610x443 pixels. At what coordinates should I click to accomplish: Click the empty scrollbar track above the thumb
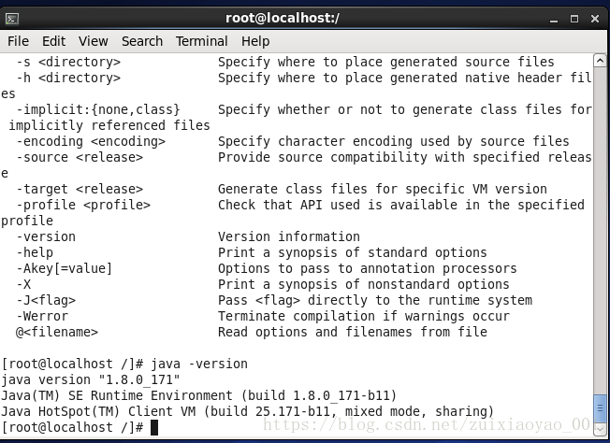point(600,230)
